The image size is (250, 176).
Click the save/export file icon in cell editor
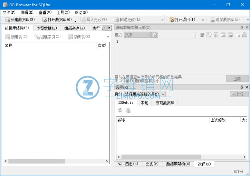216,35
